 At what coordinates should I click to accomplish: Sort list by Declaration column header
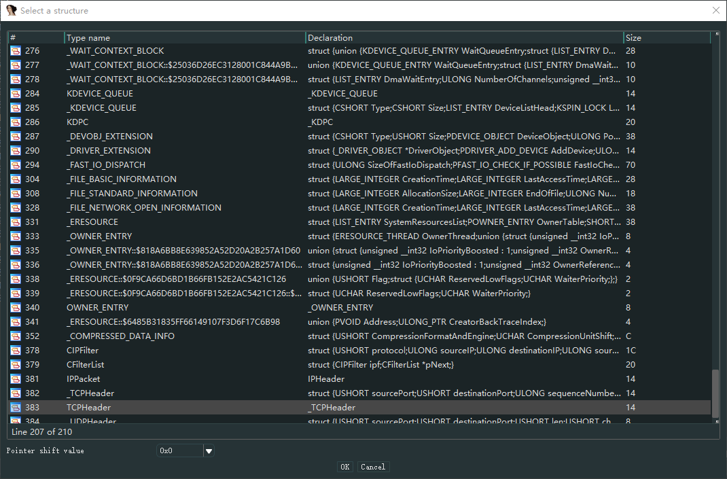coord(464,38)
